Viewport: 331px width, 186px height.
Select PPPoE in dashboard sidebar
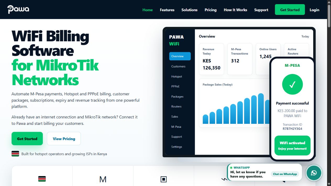coord(176,86)
